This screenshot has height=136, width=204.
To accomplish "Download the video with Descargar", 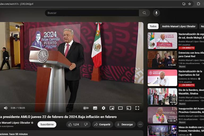I will (x=125, y=125).
